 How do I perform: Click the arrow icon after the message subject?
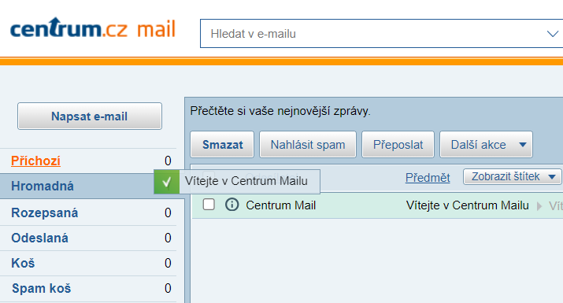539,206
